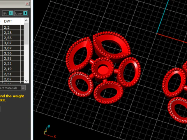The image size is (187, 140).
Task: Click the scroll down arrow of table
Action: click(26, 81)
